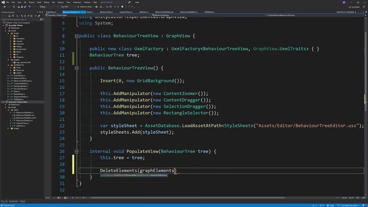
Task: Open the Assembly-CSharp-Editor project navigation dropdown
Action: pos(98,16)
